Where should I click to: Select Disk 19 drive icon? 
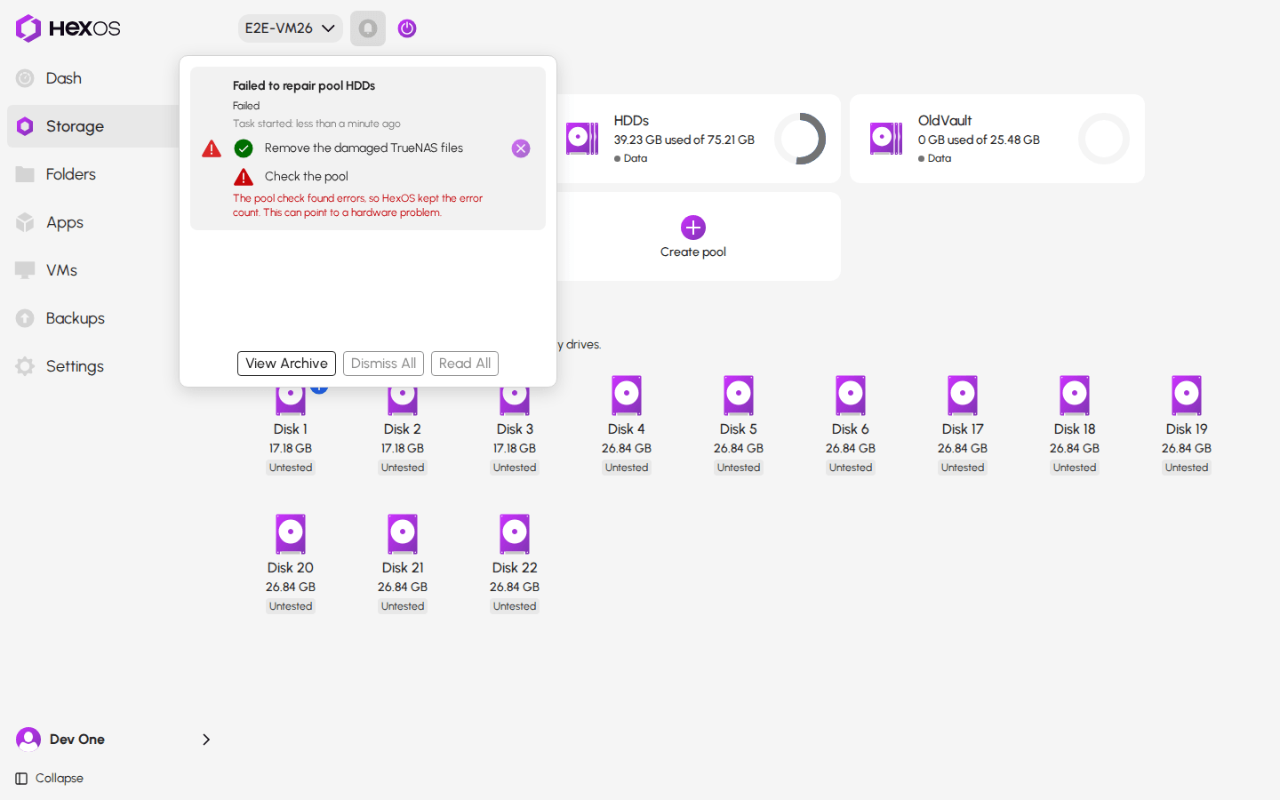1187,396
